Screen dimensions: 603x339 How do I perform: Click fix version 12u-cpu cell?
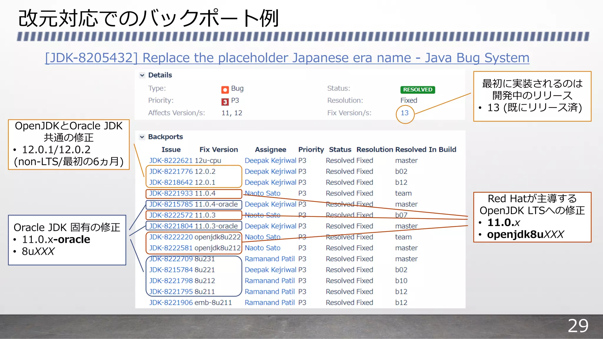[208, 161]
